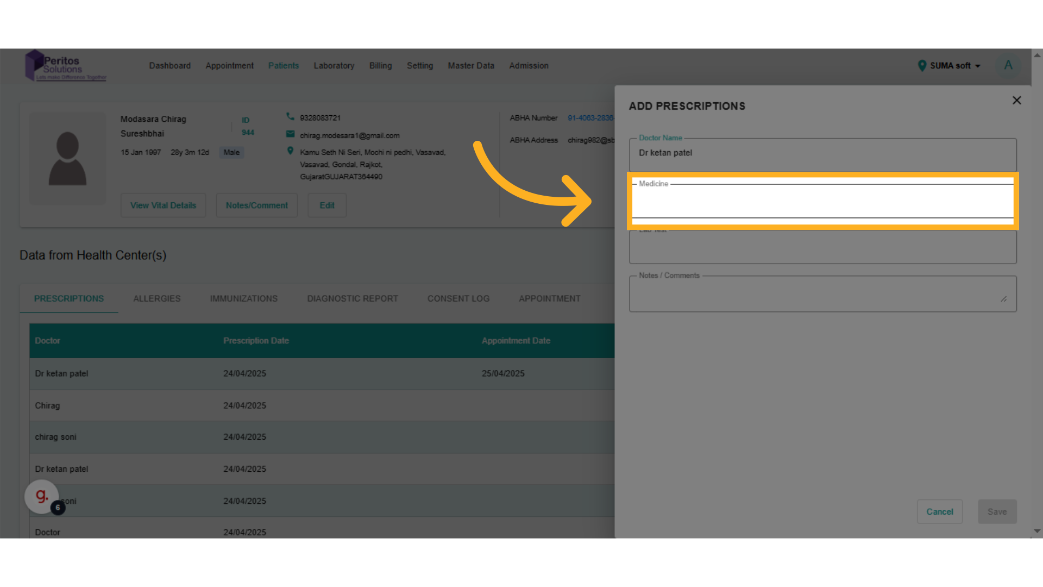1043x587 pixels.
Task: Open the user avatar A icon
Action: (1008, 65)
